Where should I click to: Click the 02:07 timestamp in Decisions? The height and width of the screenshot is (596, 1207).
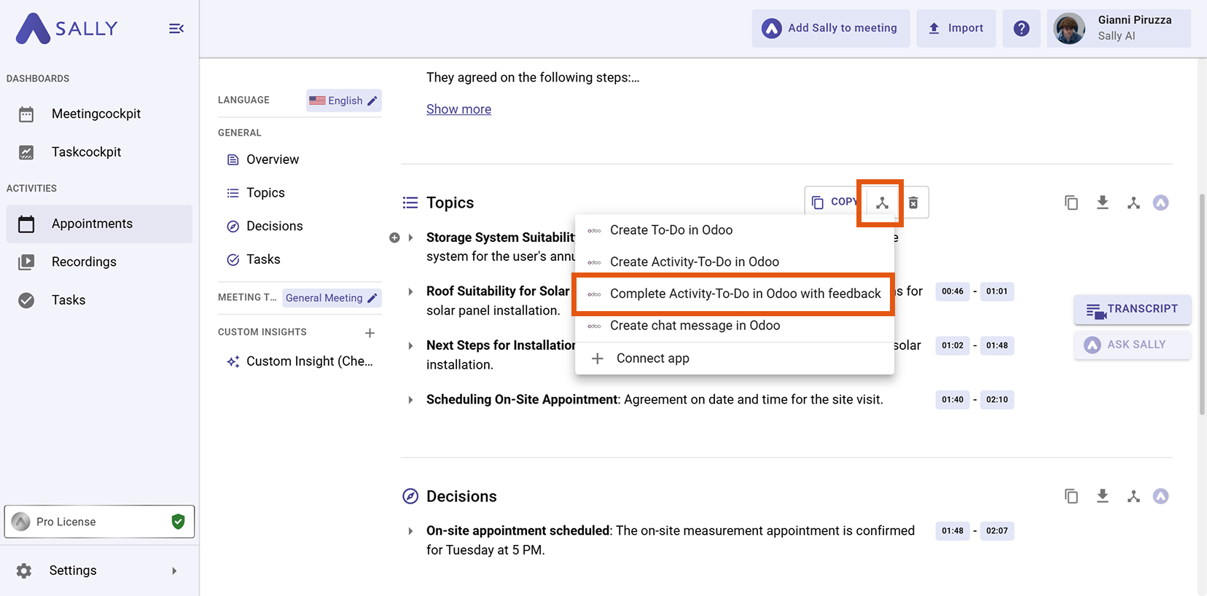click(x=997, y=531)
